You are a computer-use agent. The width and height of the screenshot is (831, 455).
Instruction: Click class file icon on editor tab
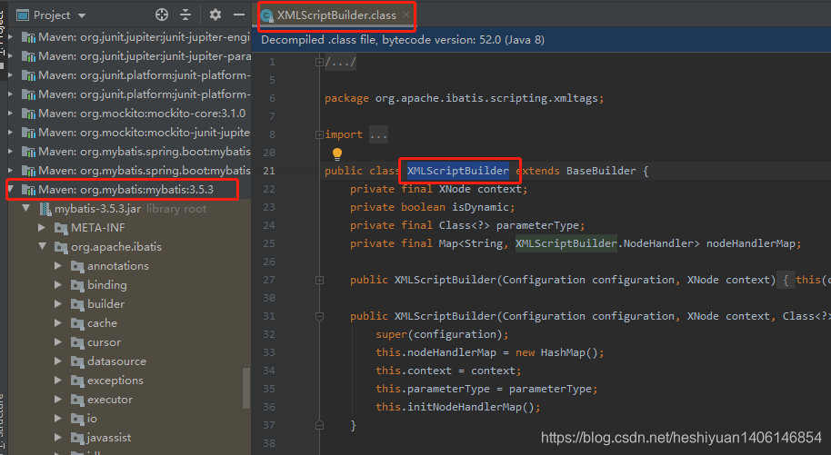click(x=267, y=15)
